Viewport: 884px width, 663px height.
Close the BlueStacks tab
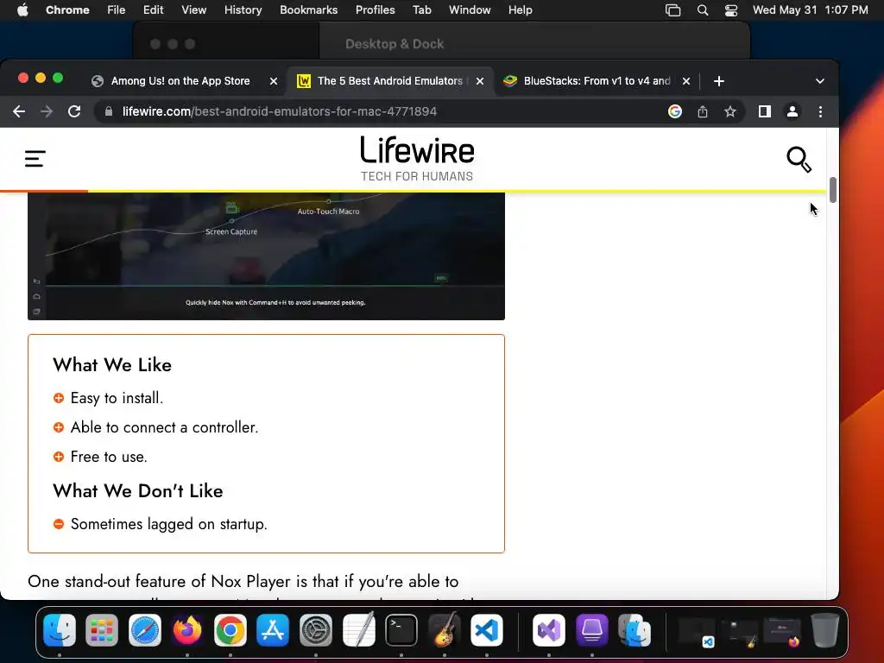pyautogui.click(x=686, y=81)
